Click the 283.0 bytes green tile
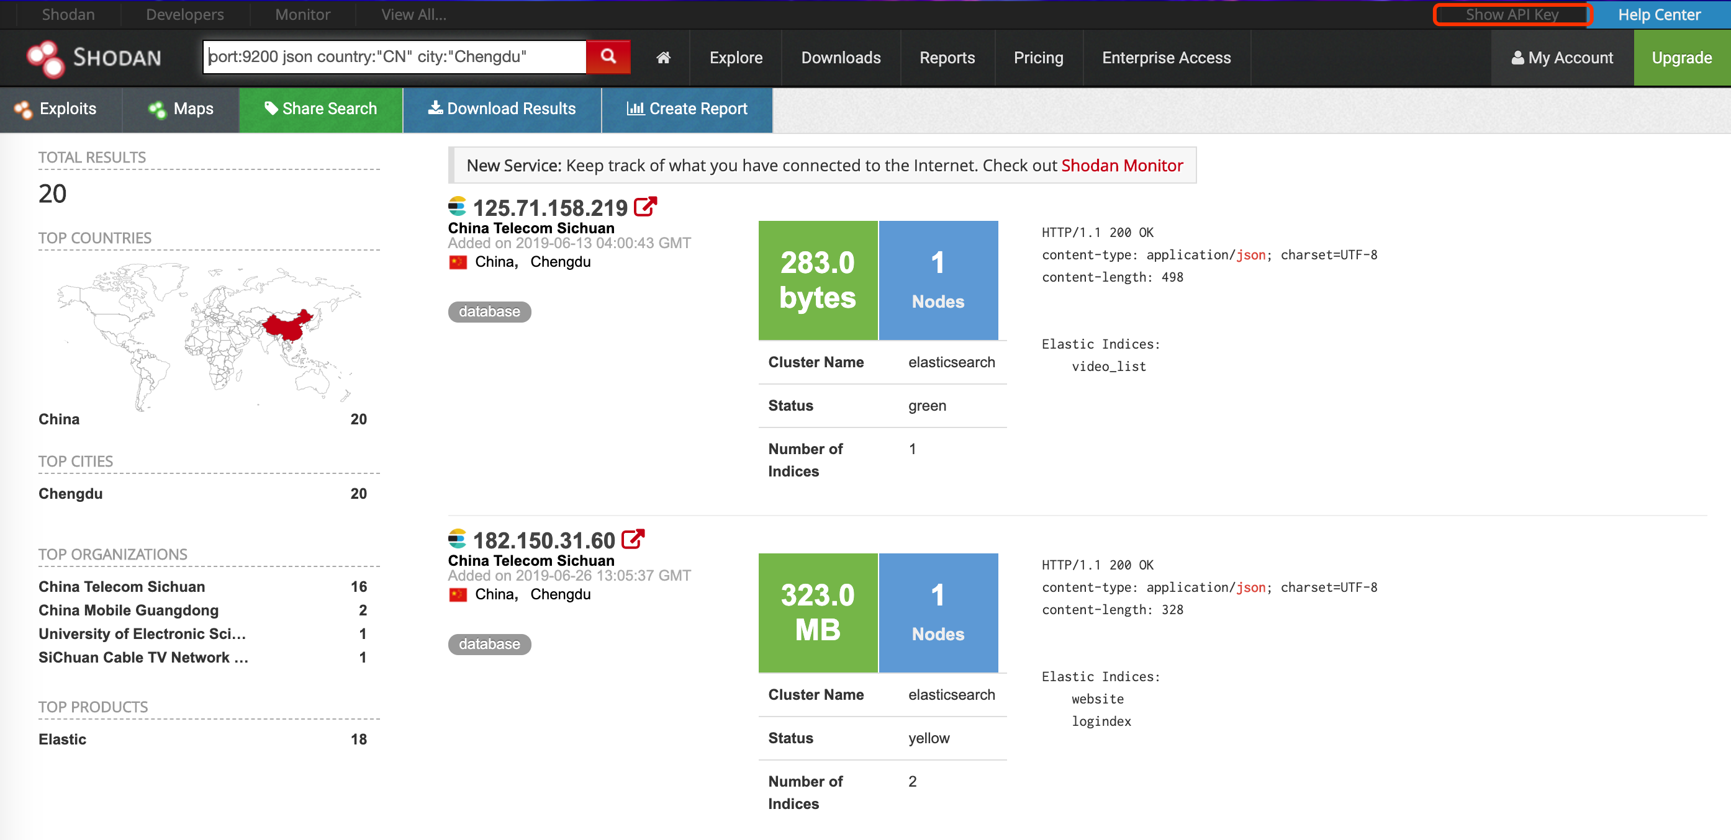 click(x=817, y=280)
